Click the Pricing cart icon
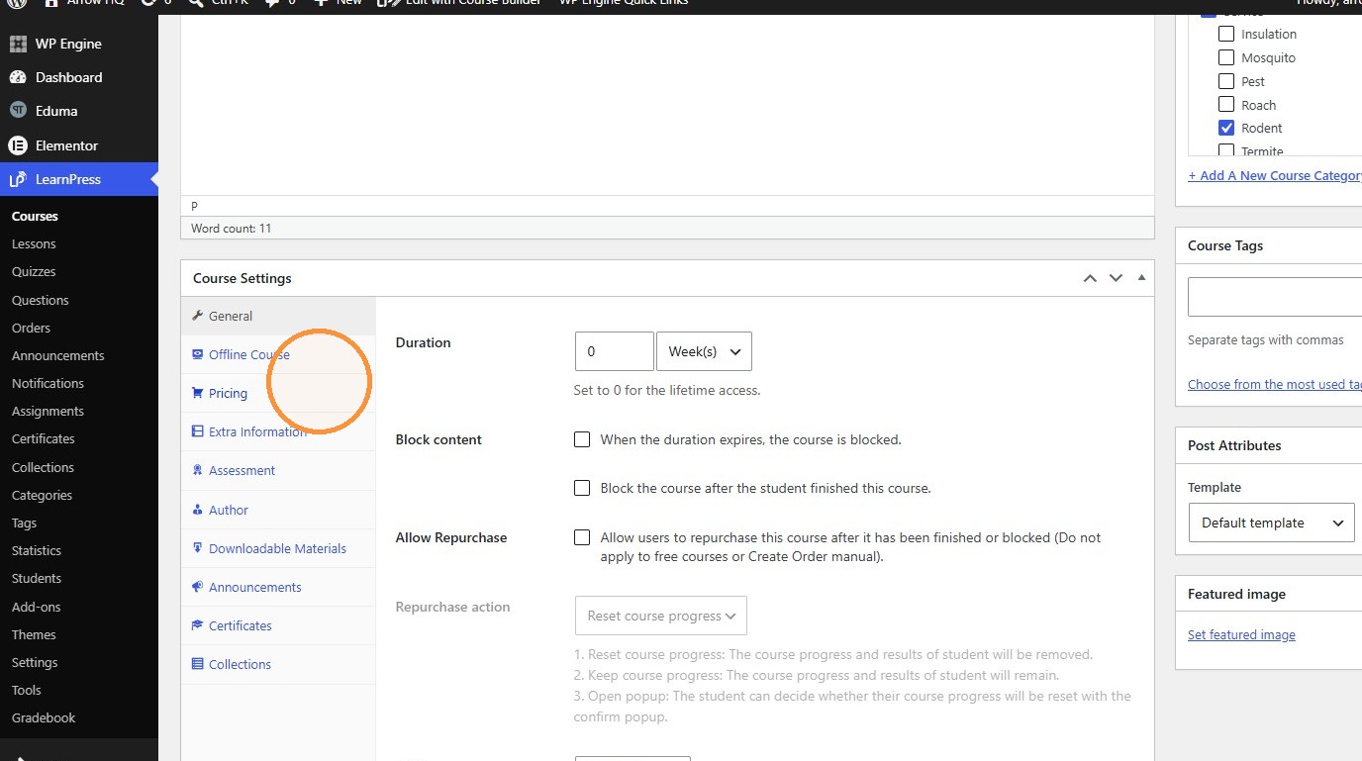 198,393
